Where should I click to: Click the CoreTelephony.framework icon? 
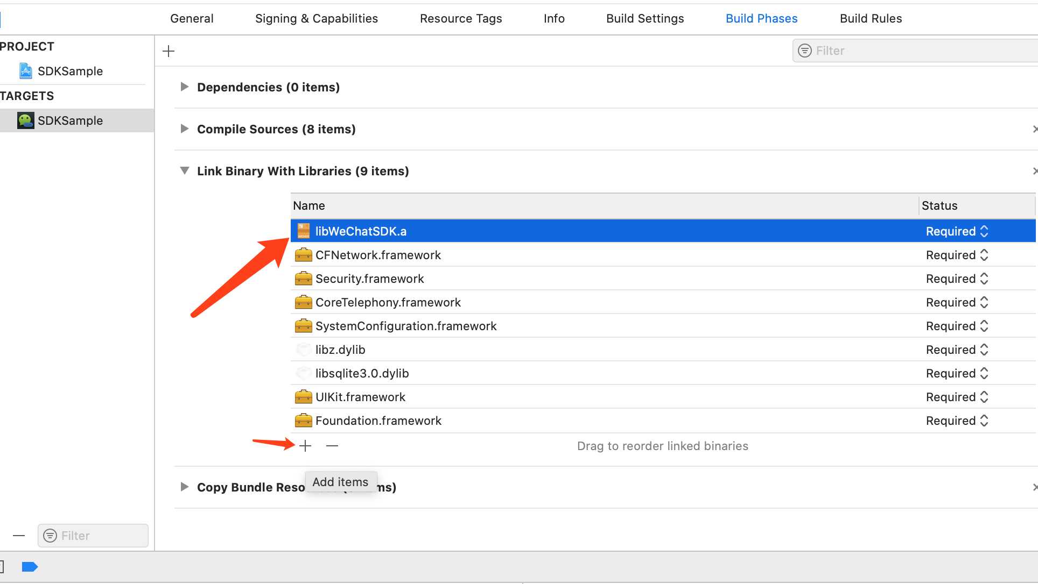tap(302, 302)
